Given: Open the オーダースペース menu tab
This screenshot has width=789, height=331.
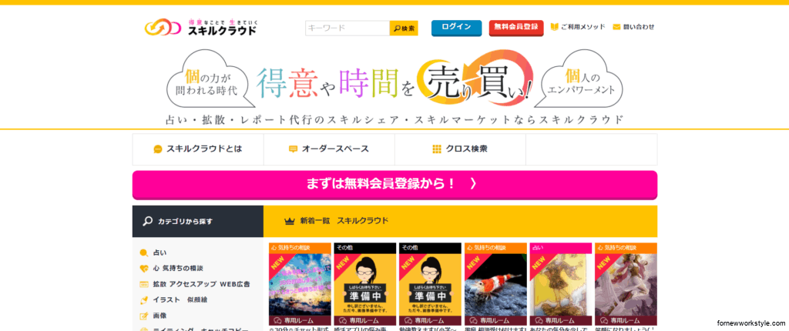Looking at the screenshot, I should (329, 149).
